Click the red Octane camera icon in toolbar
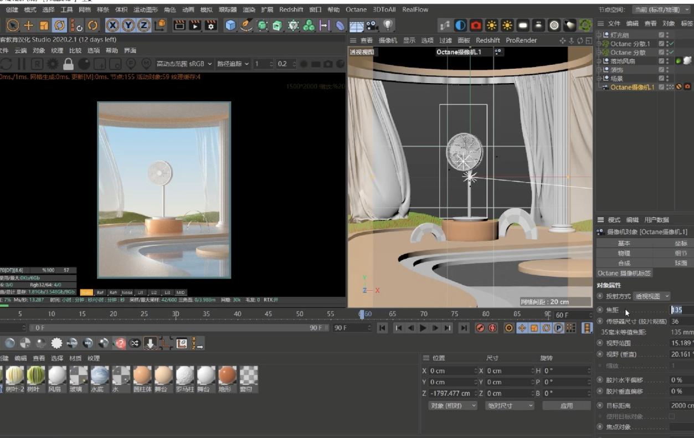The width and height of the screenshot is (694, 438). (x=476, y=25)
